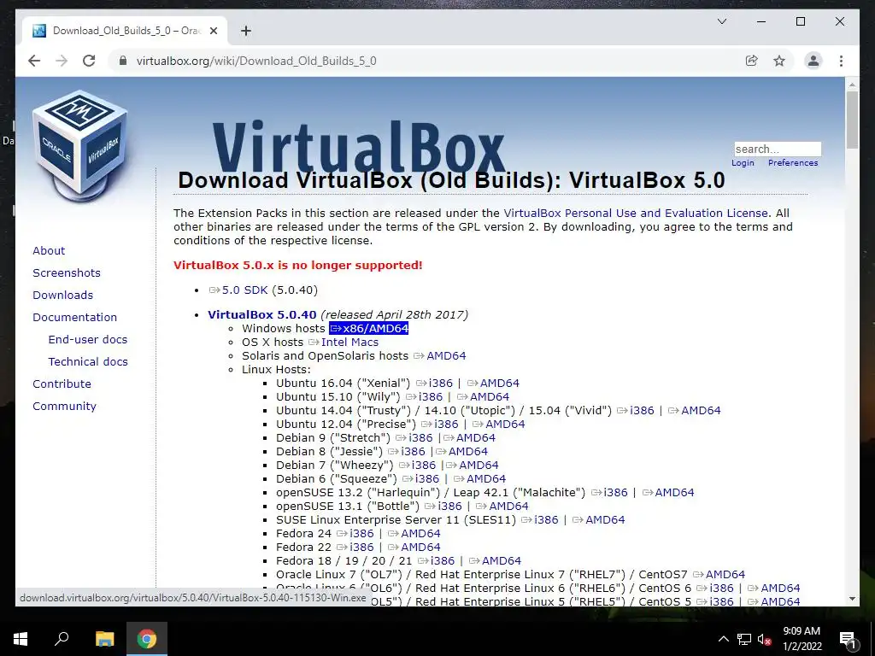
Task: Download Debian 6 Squeeze i386 package
Action: (x=420, y=478)
